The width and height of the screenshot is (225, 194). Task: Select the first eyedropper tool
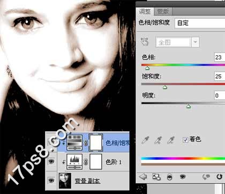coord(145,140)
